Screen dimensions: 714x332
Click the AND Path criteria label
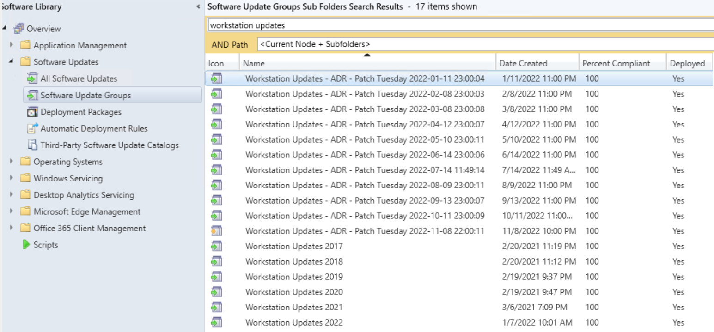[x=230, y=44]
